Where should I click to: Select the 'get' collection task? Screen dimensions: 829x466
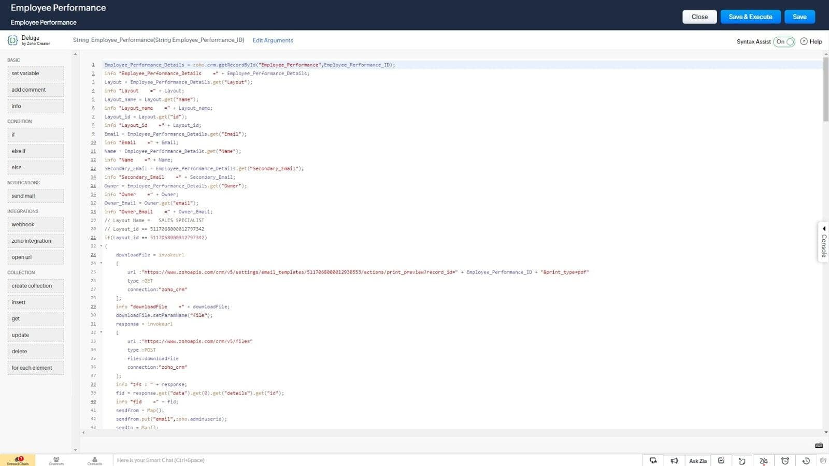tap(36, 318)
